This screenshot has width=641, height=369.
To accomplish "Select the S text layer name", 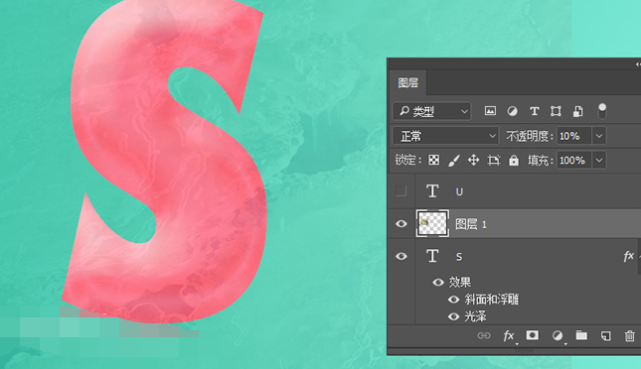I will point(459,257).
